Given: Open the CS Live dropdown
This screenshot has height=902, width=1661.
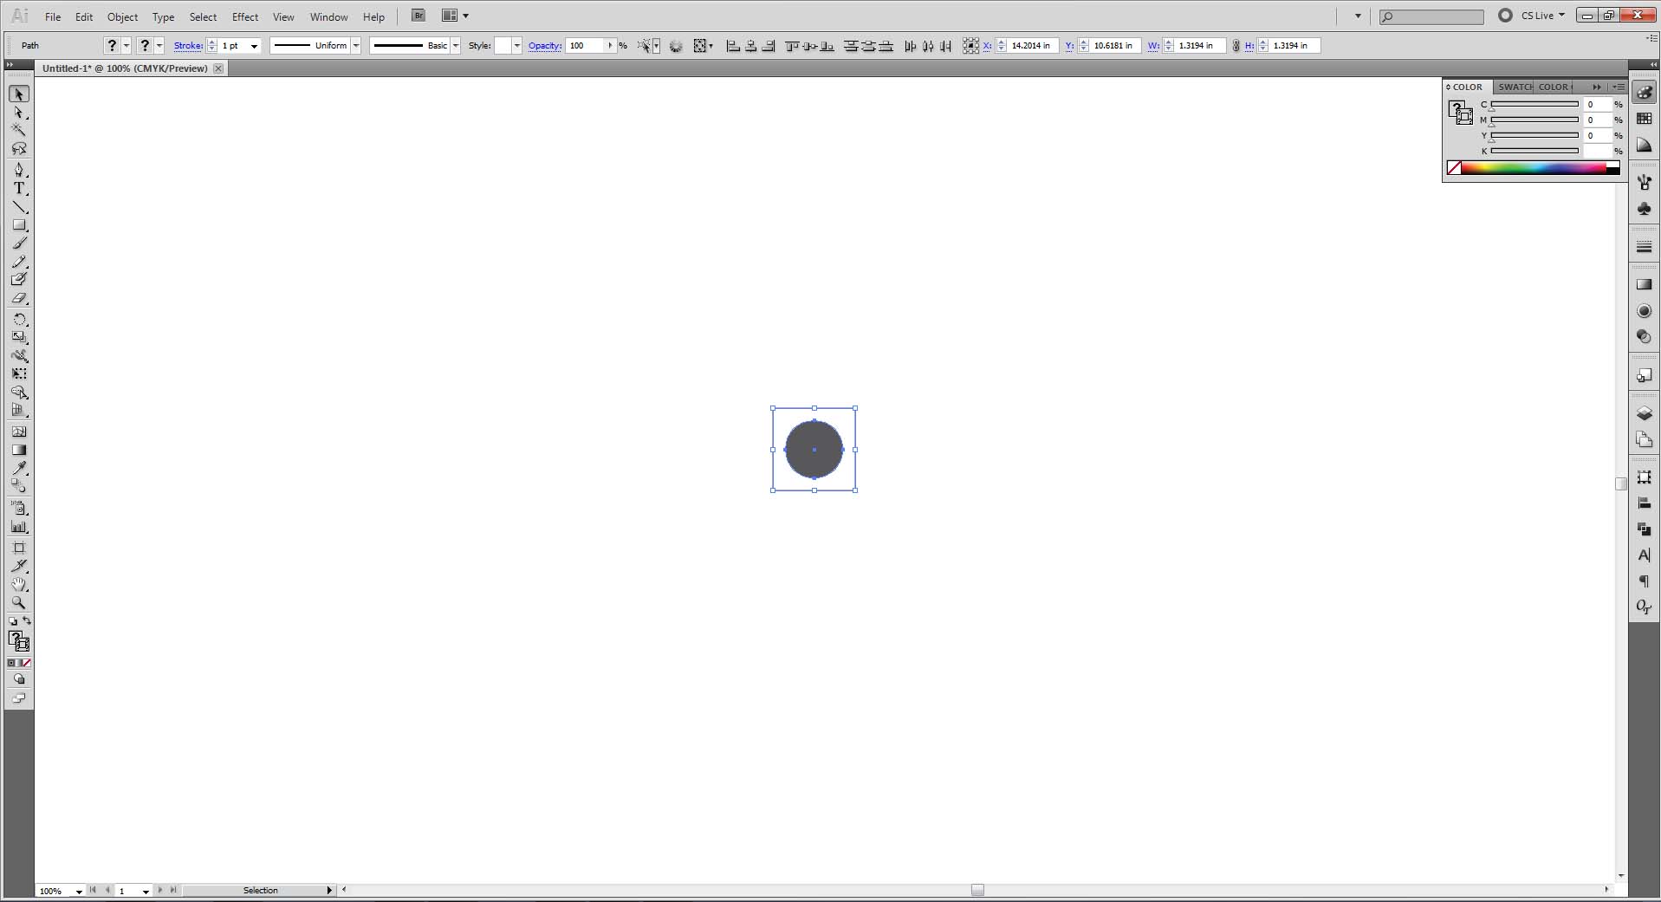Looking at the screenshot, I should pyautogui.click(x=1543, y=16).
